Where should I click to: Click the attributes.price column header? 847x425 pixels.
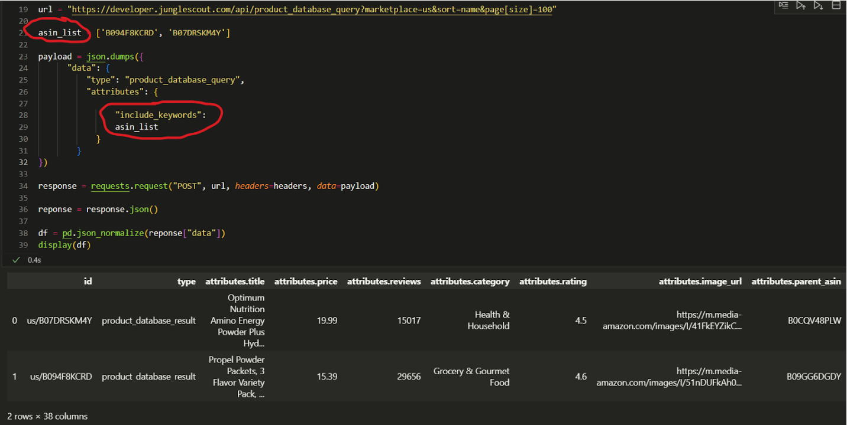point(306,282)
